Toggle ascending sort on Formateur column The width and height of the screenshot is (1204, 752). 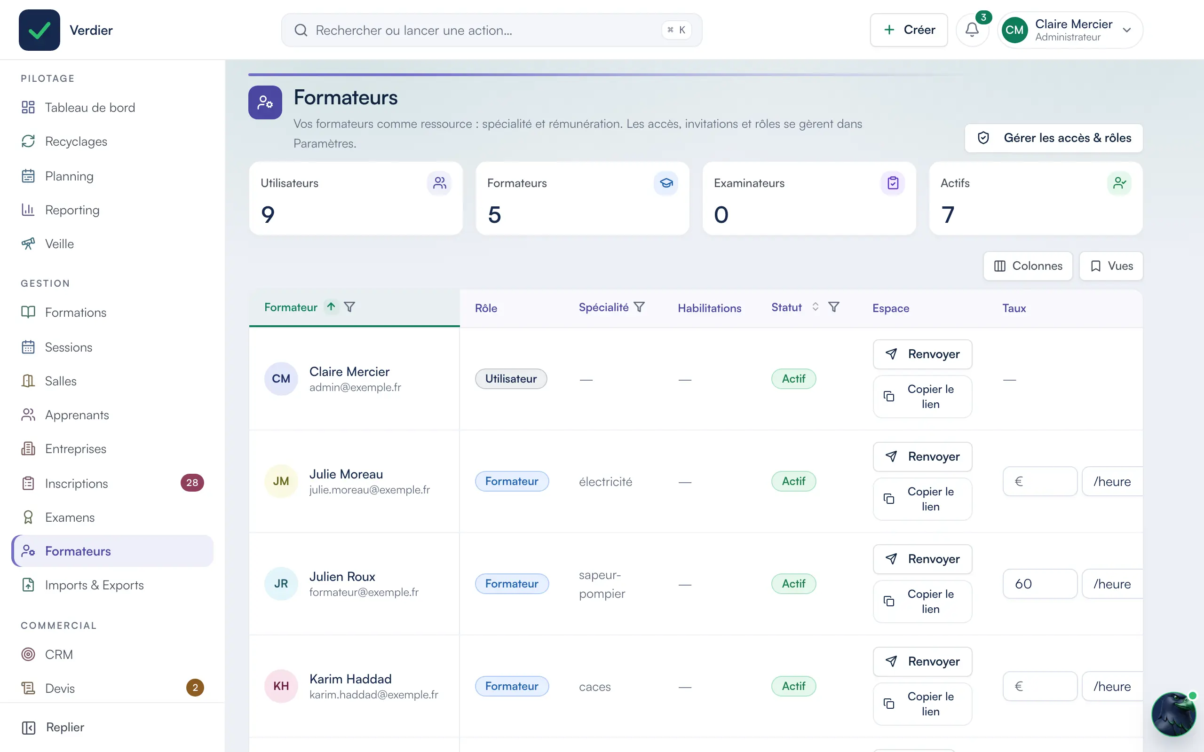331,307
